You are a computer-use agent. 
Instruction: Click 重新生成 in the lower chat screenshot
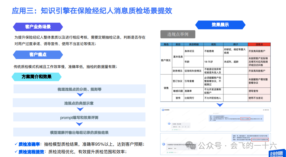(170, 148)
